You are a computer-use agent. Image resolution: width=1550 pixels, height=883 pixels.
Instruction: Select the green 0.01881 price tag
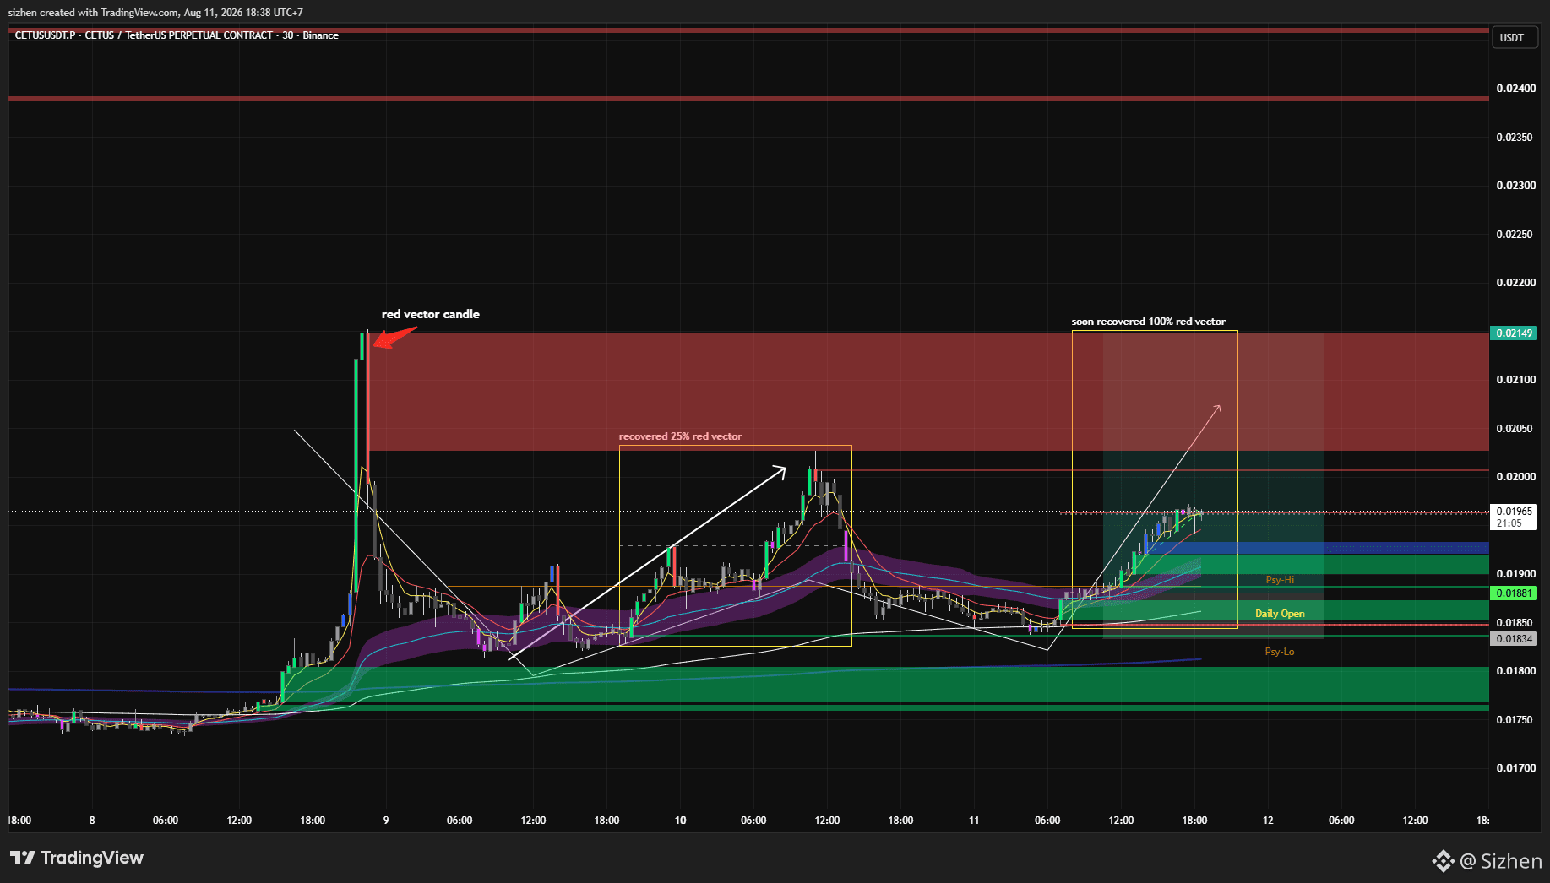pyautogui.click(x=1514, y=593)
